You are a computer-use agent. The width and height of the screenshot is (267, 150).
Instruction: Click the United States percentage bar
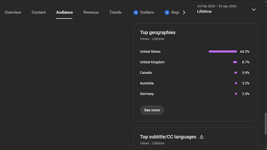[223, 51]
